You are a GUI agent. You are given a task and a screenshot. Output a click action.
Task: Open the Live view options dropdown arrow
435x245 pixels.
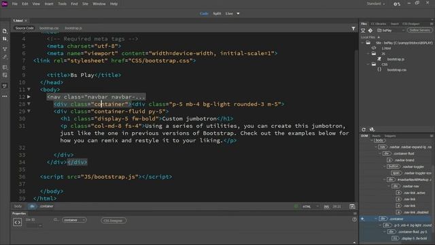(x=238, y=14)
